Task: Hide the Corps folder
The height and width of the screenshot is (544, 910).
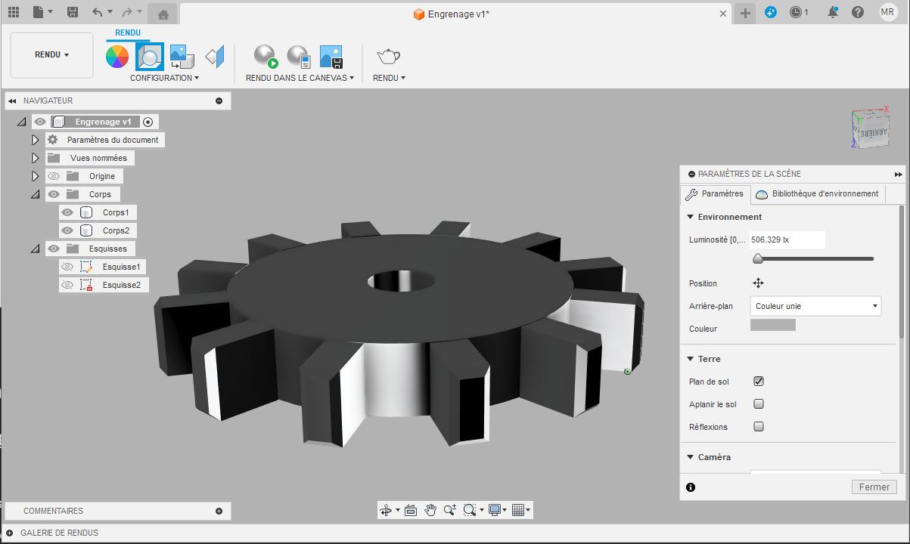Action: [54, 194]
